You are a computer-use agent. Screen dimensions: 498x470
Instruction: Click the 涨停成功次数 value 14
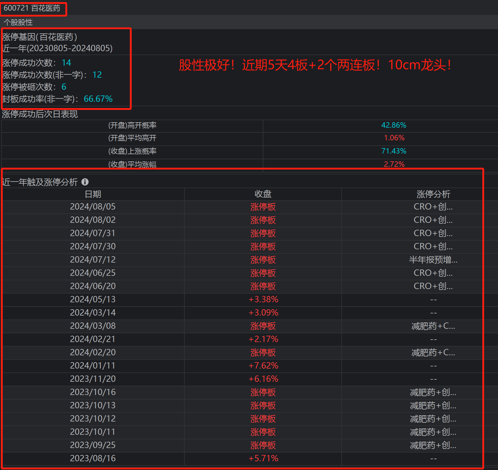click(66, 63)
